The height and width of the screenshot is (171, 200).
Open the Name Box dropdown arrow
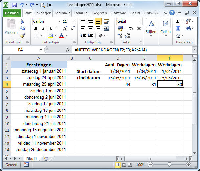[x=41, y=50]
